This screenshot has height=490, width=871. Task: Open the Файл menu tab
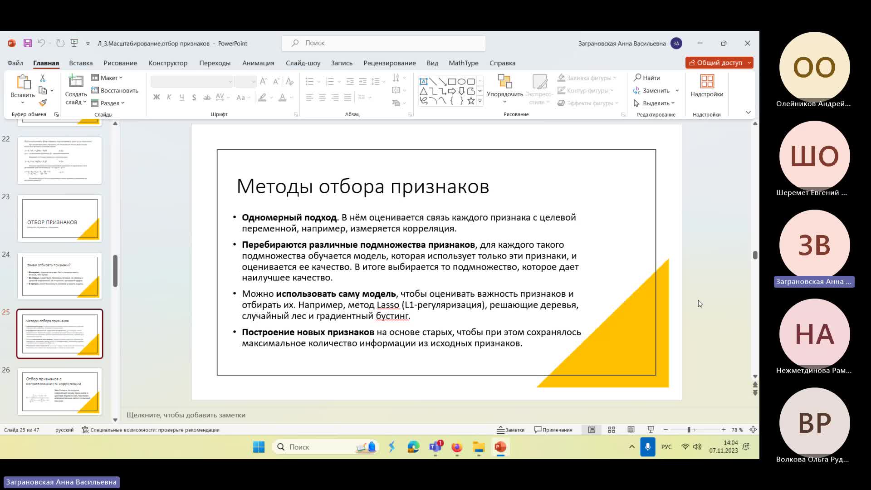click(x=15, y=63)
